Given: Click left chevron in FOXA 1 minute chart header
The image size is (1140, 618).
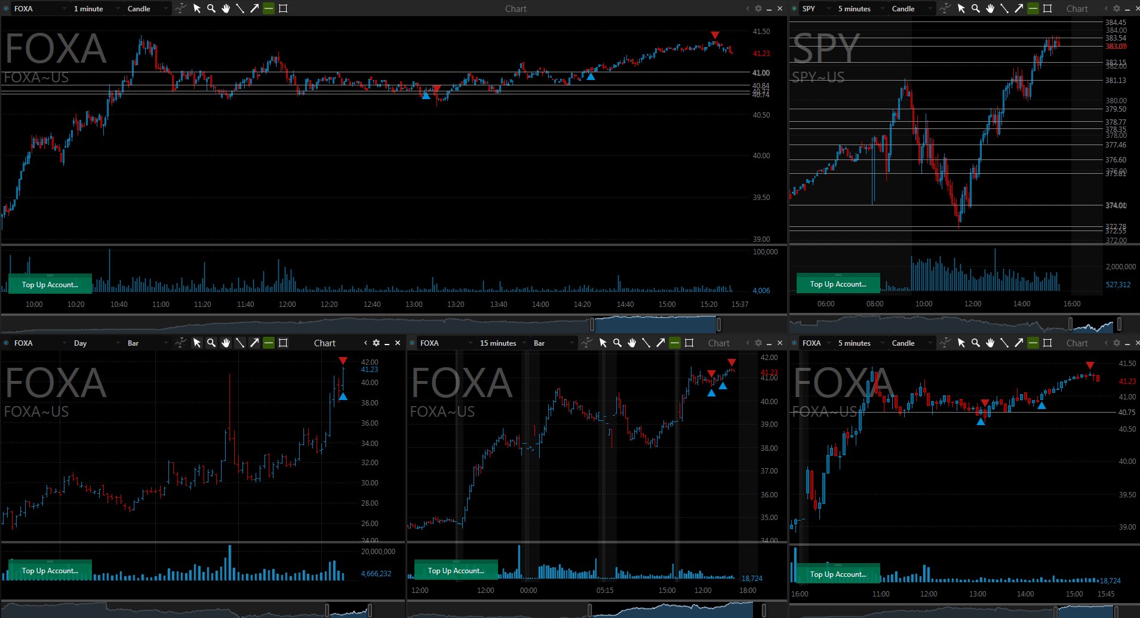Looking at the screenshot, I should [x=748, y=8].
